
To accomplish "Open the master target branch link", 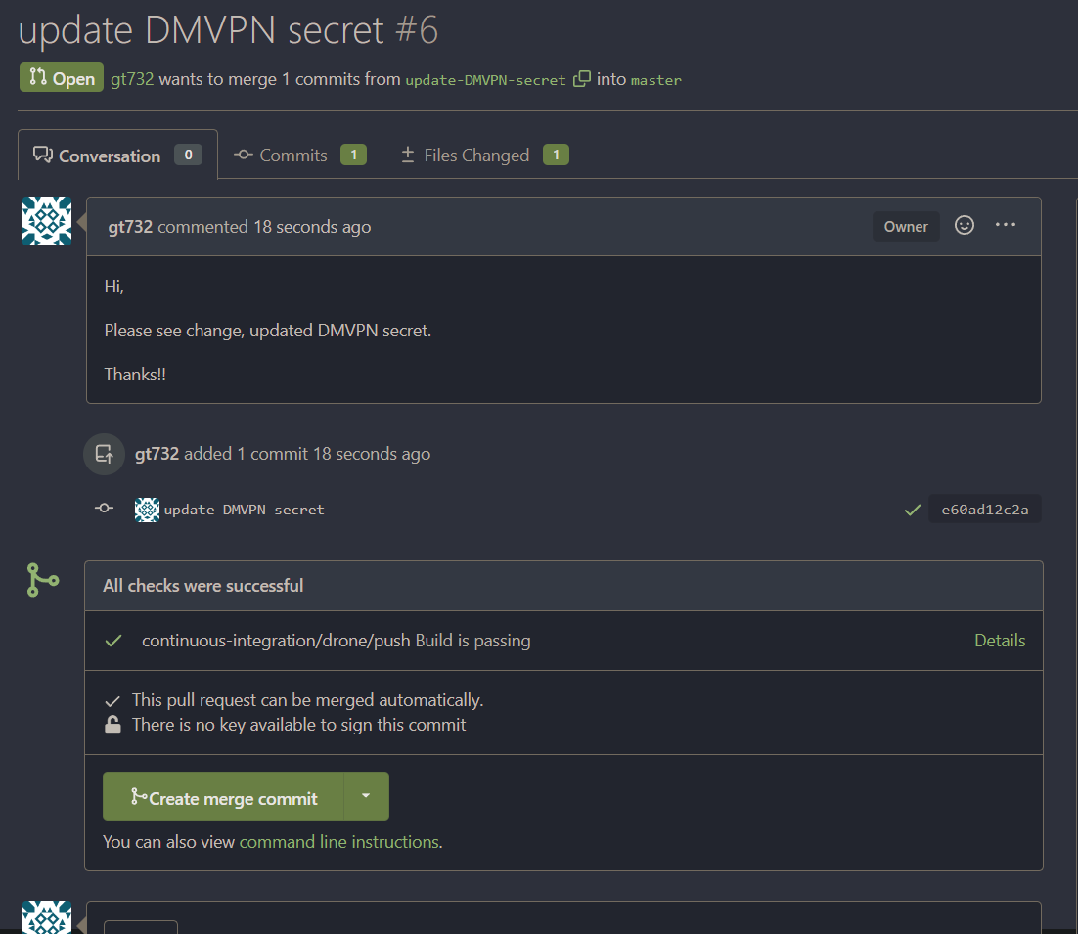I will (655, 80).
